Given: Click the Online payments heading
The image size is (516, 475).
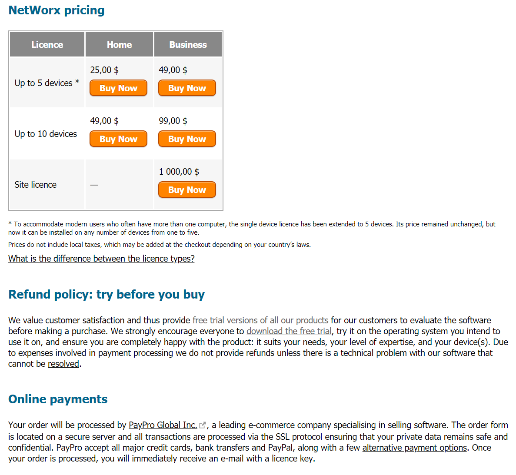Looking at the screenshot, I should [x=58, y=399].
